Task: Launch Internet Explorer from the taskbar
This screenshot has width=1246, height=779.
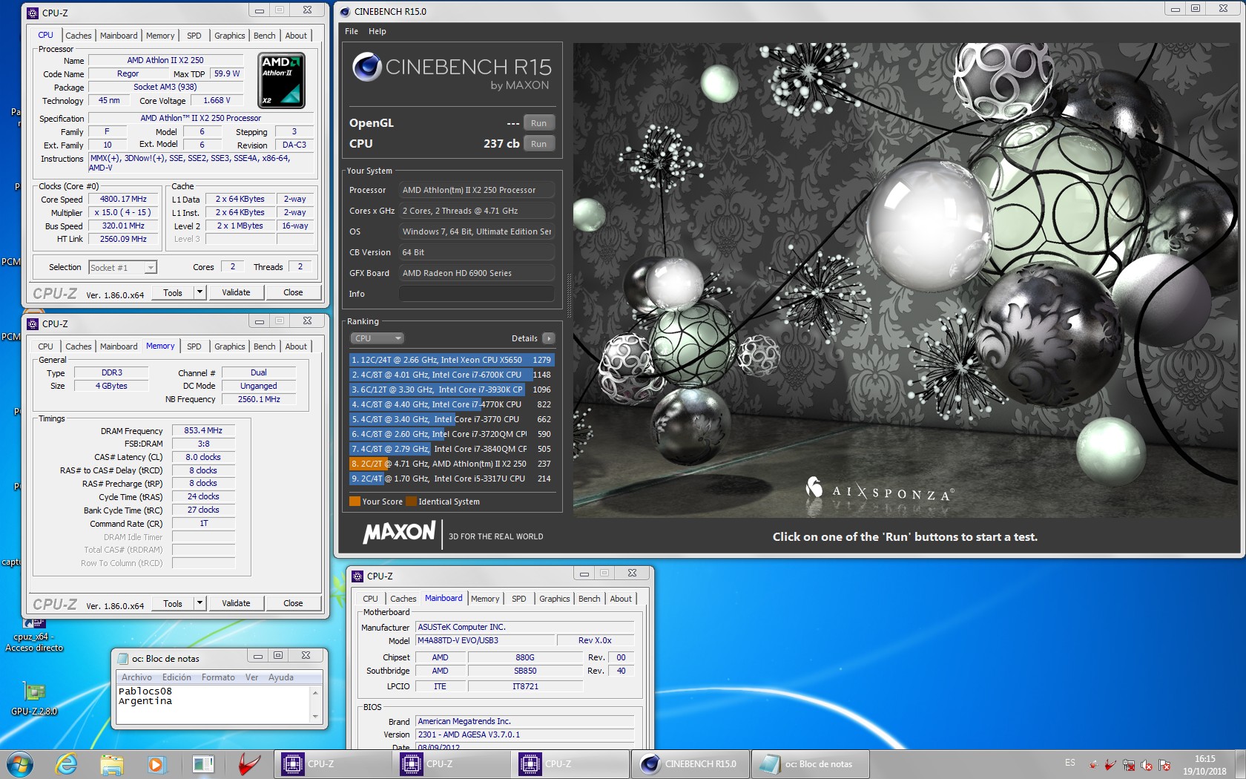Action: (x=67, y=763)
